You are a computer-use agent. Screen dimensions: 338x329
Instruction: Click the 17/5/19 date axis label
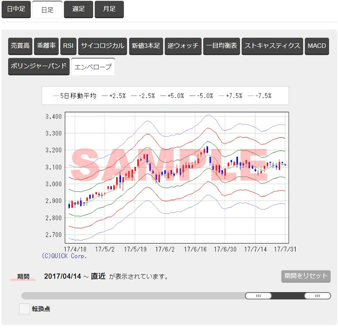(135, 249)
